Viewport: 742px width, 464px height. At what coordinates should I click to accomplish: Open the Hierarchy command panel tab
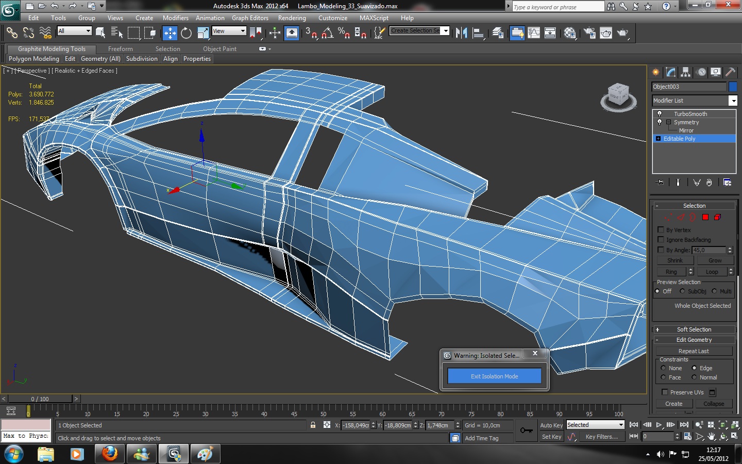685,72
